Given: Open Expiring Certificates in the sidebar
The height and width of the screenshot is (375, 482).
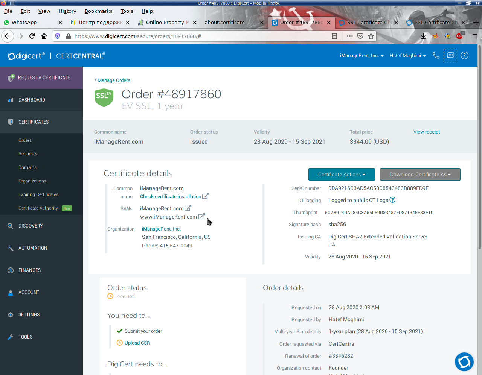Looking at the screenshot, I should click(38, 194).
